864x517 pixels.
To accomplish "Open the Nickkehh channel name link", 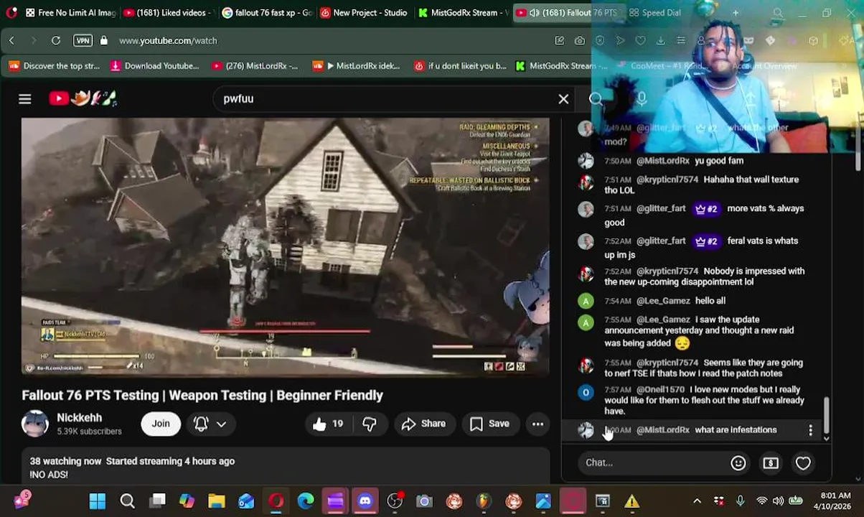I will [80, 417].
